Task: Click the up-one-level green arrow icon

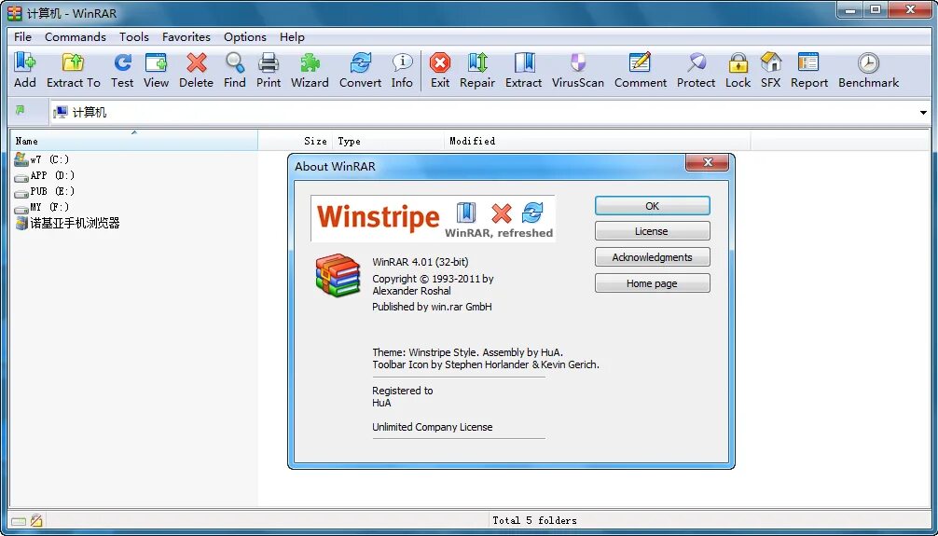Action: (20, 111)
